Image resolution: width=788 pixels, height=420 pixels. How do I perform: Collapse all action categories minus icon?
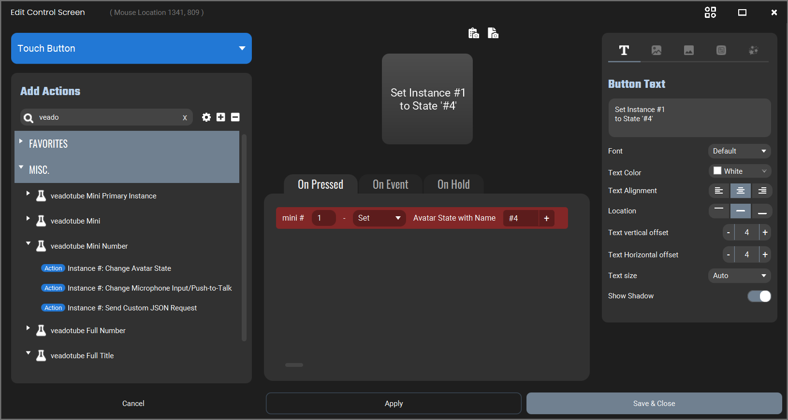235,117
